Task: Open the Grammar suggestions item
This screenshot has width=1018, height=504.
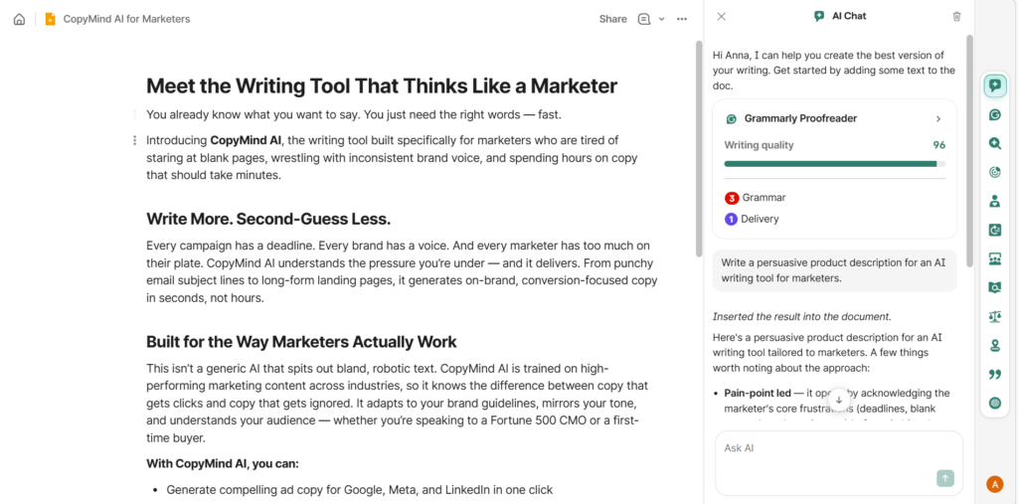Action: click(763, 198)
